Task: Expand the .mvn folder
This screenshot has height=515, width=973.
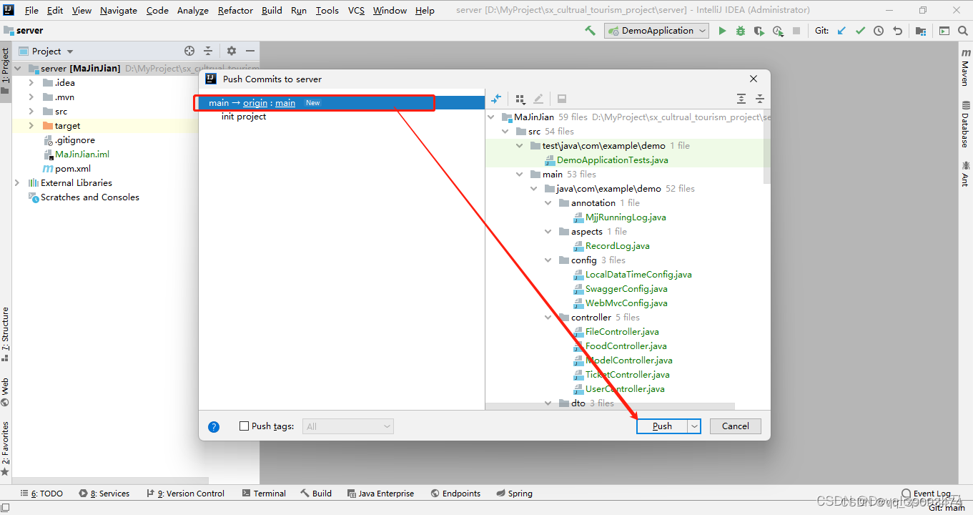Action: click(x=31, y=97)
